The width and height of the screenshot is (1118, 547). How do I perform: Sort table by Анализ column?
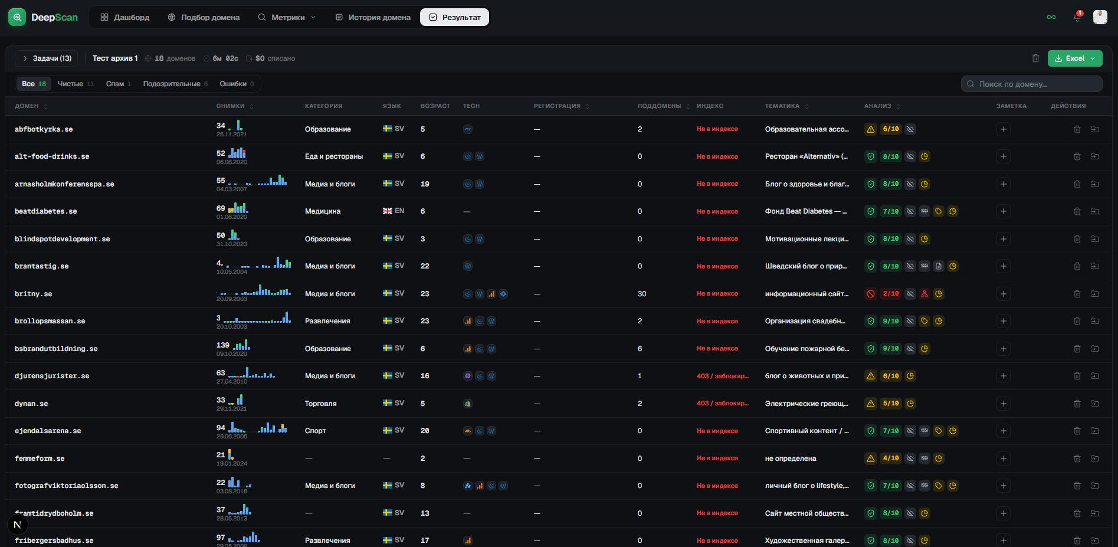[882, 106]
